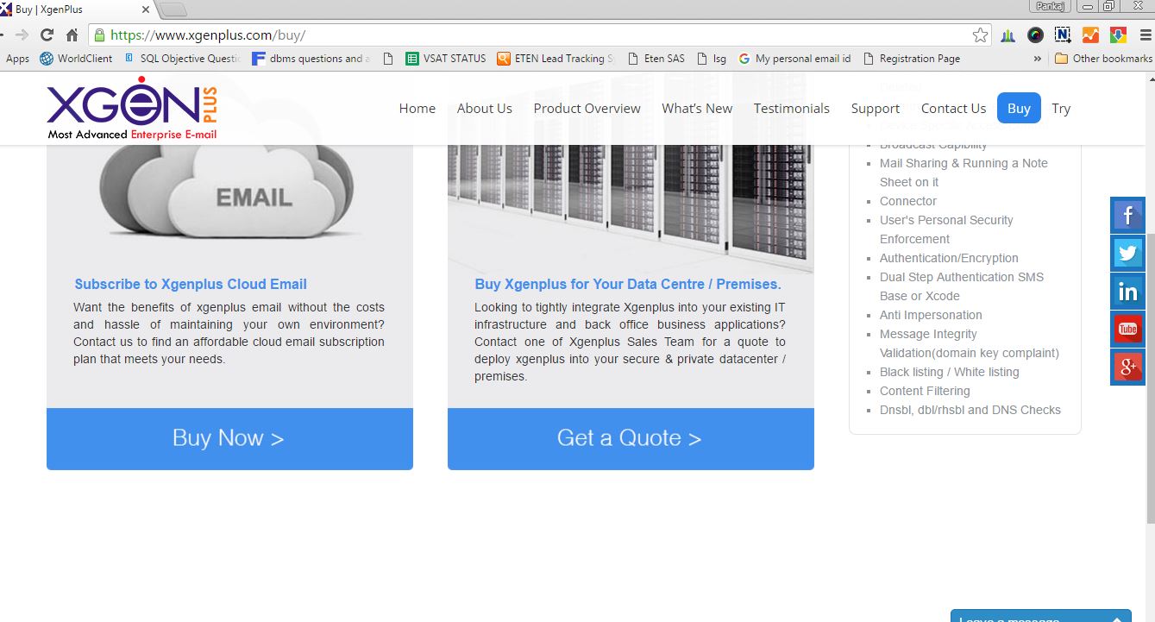Click the green secure padlock icon

tap(99, 35)
